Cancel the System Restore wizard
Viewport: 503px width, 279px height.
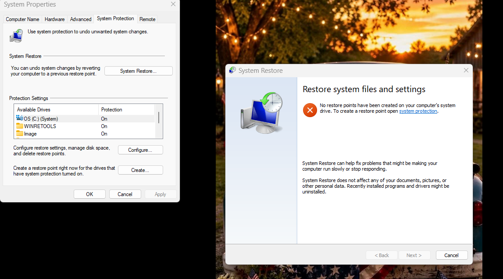point(451,255)
